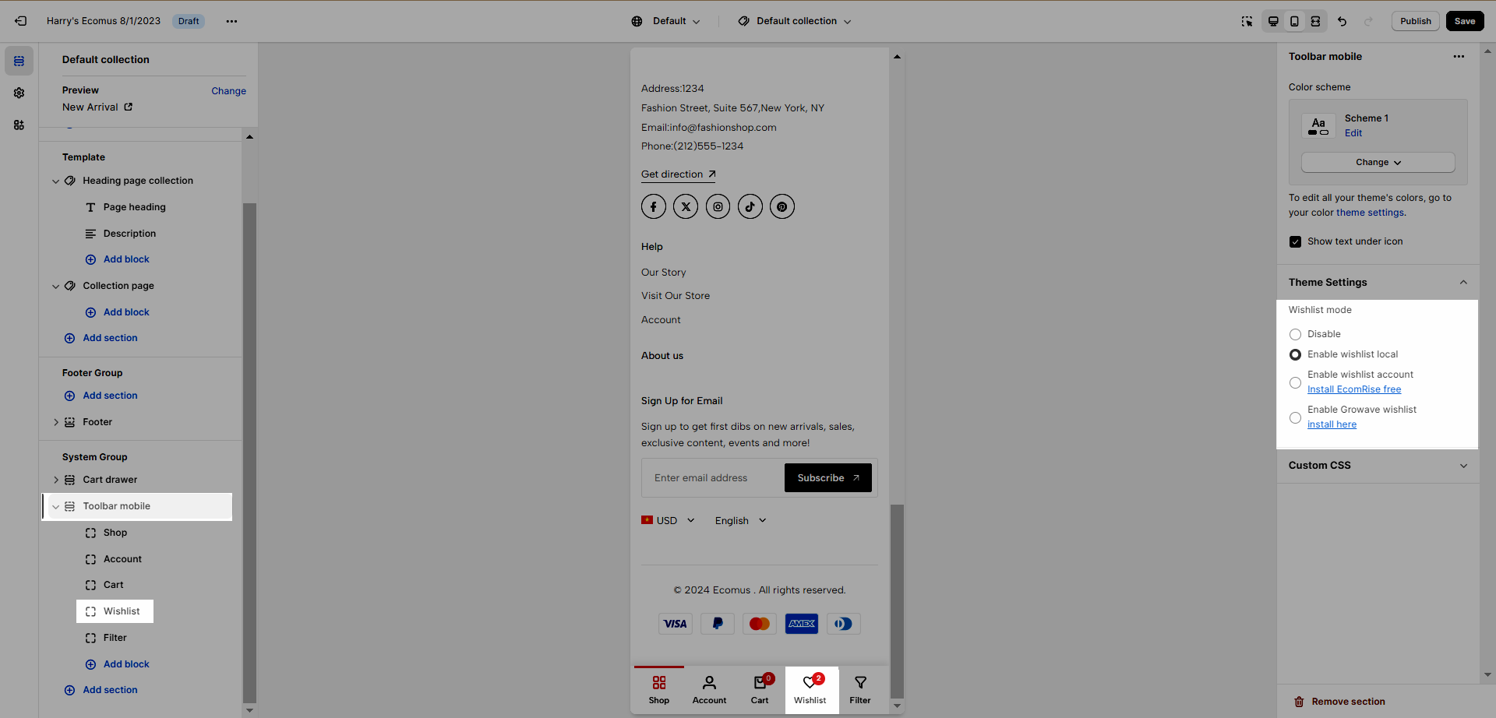Open the three-dot menu next to Draft

click(231, 21)
